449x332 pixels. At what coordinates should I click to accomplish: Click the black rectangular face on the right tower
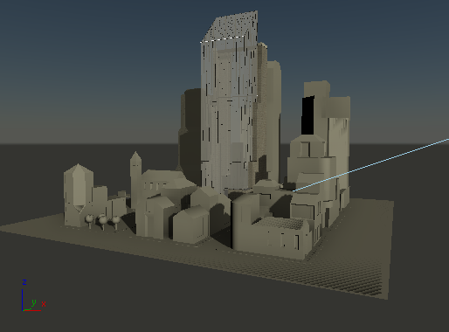[307, 115]
